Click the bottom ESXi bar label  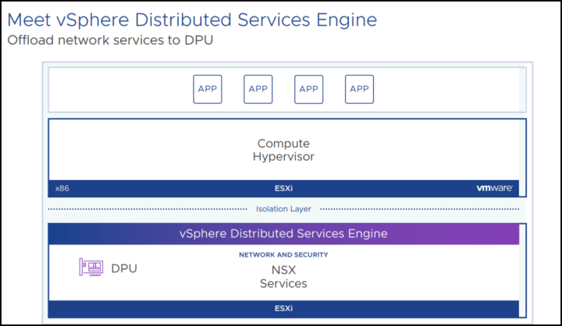pyautogui.click(x=283, y=308)
